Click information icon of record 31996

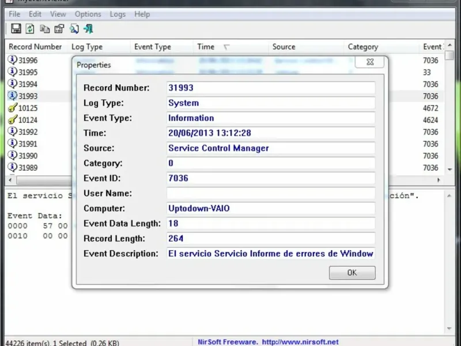pyautogui.click(x=12, y=60)
